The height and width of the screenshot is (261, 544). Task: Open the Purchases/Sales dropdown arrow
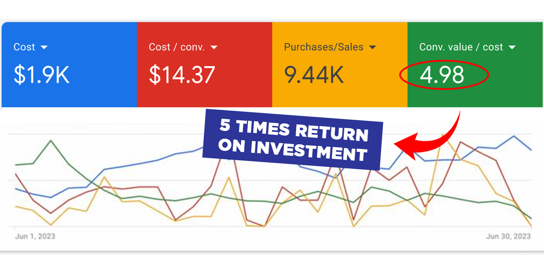coord(372,47)
